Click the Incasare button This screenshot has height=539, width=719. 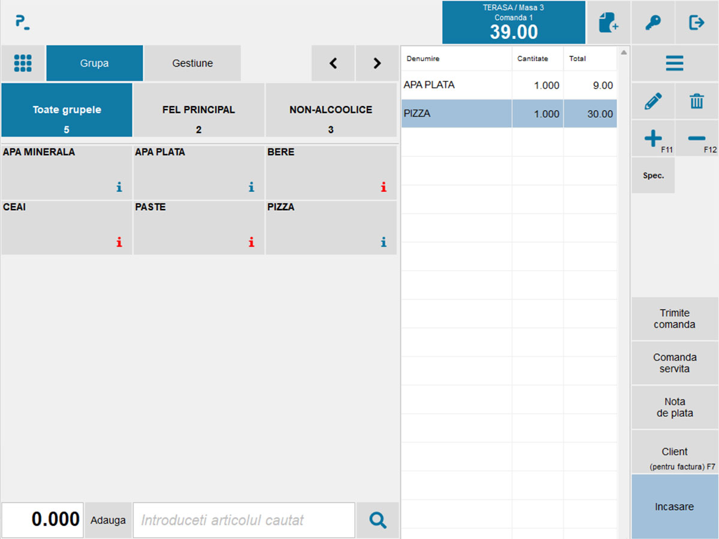(675, 507)
